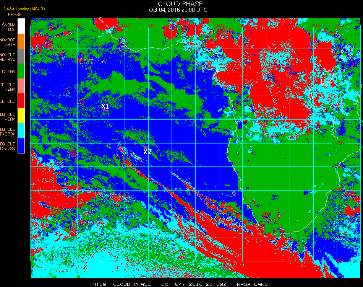Click the "Oct 04, 2016 23:00 UTC" date text

[178, 10]
